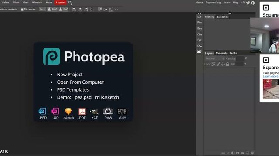Distribute horizontally icon in options bar
279x157 pixels.
[116, 10]
